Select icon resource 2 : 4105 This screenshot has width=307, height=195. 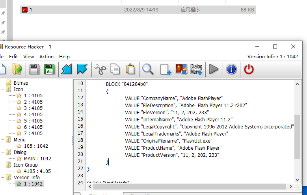pyautogui.click(x=33, y=102)
